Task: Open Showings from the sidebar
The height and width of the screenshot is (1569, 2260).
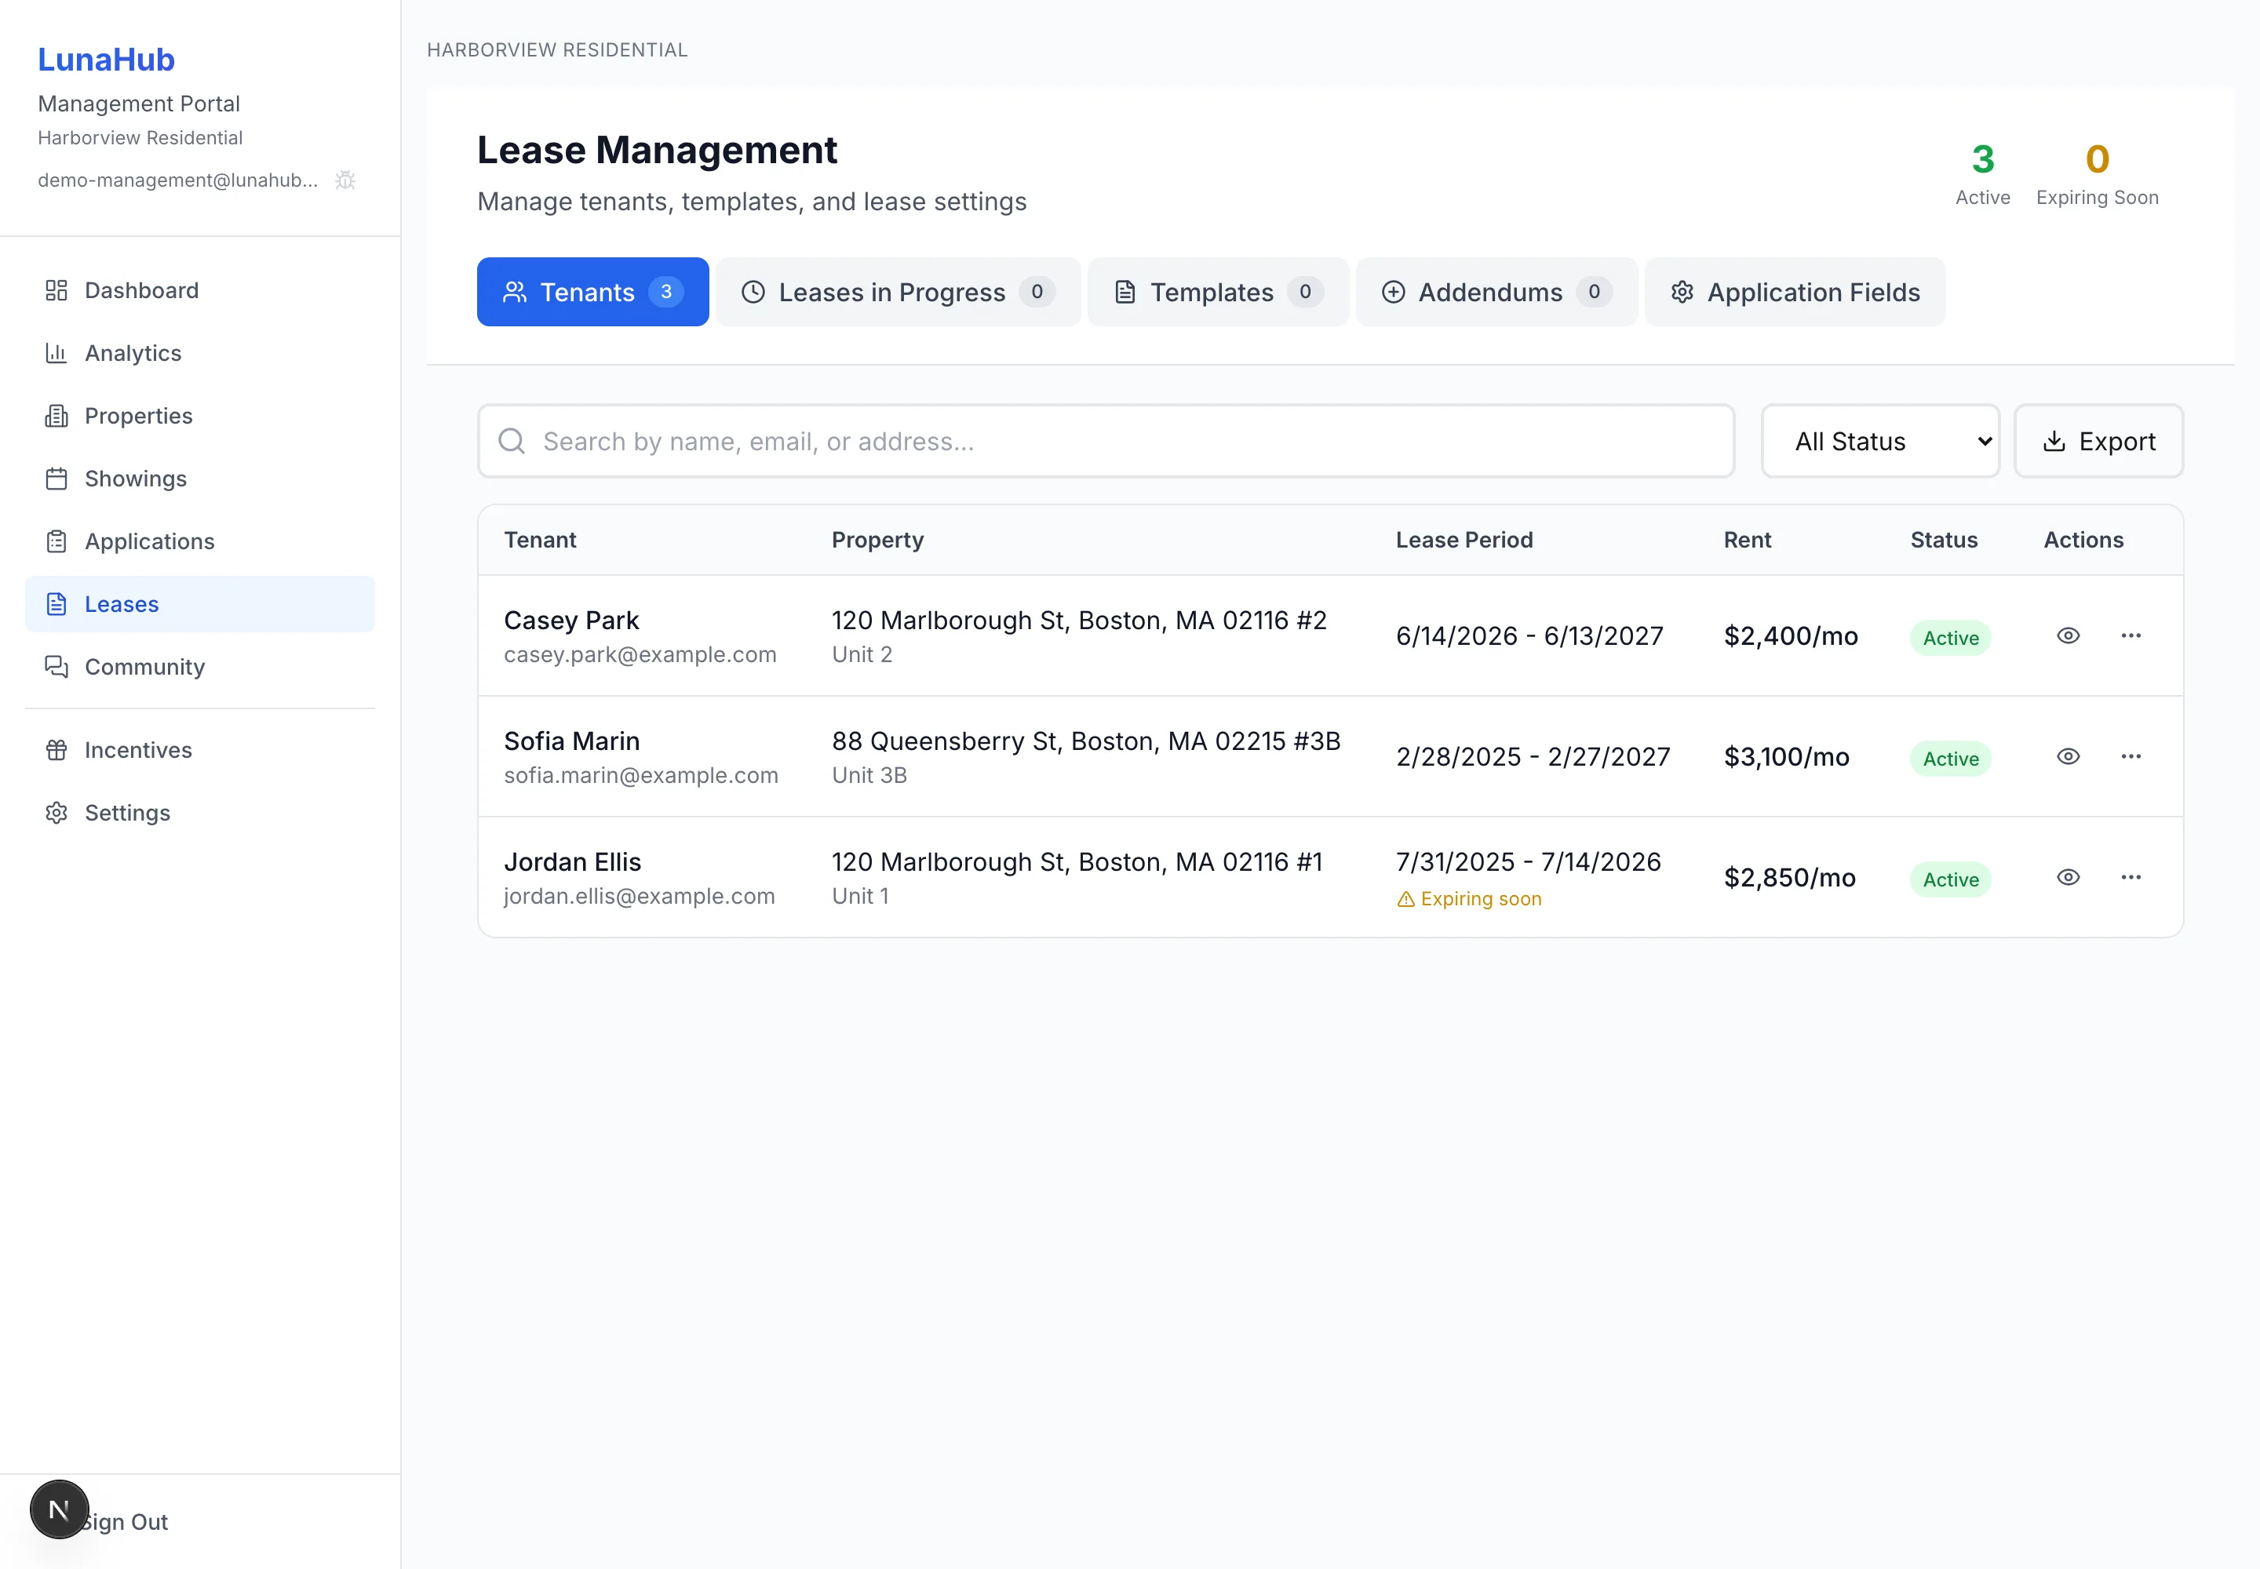Action: (199, 479)
